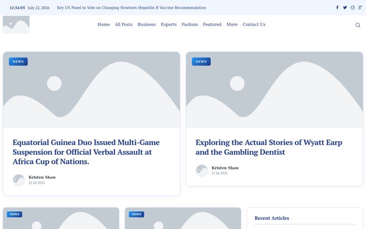366x229 pixels.
Task: Go to the Home menu item
Action: [104, 24]
